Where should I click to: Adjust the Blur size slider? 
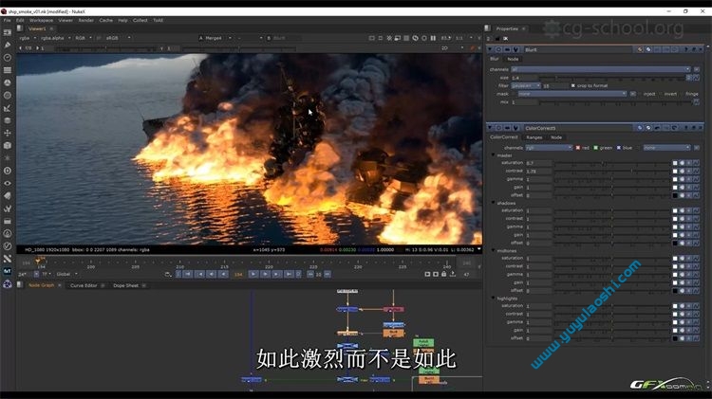[x=614, y=78]
